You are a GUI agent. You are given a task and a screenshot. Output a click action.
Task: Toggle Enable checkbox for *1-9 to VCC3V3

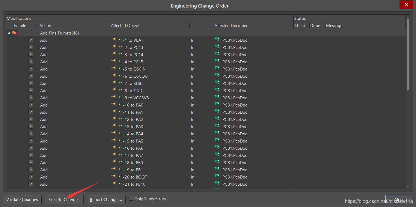(x=31, y=97)
